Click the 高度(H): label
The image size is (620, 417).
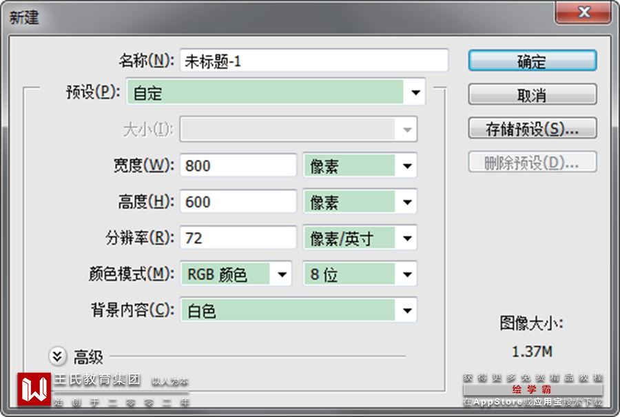click(146, 202)
